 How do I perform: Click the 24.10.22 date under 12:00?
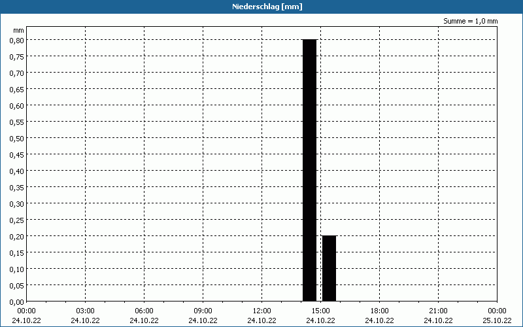point(262,320)
